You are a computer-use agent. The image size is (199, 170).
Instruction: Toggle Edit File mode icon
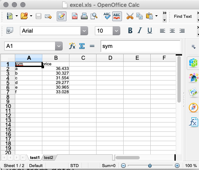pyautogui.click(x=61, y=16)
